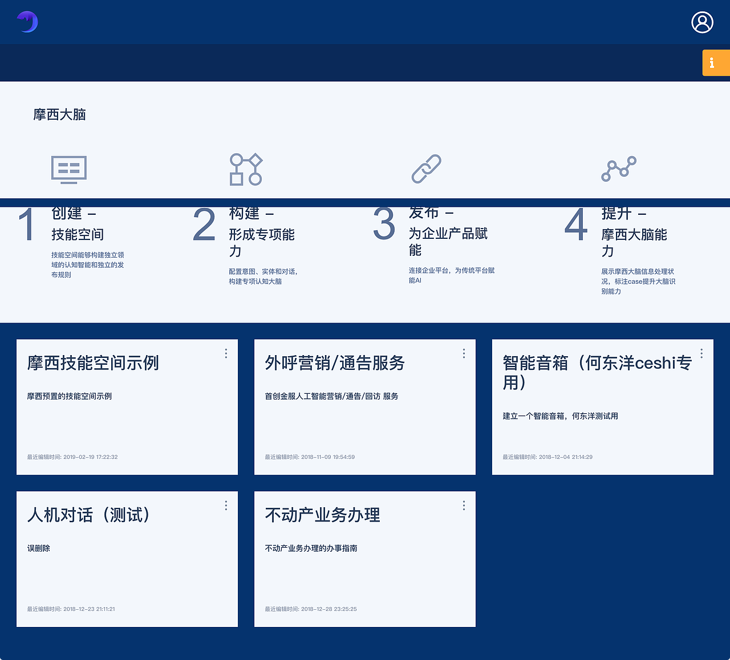This screenshot has width=730, height=660.
Task: Click the network nodes icon above step 4 提升
Action: click(x=618, y=169)
